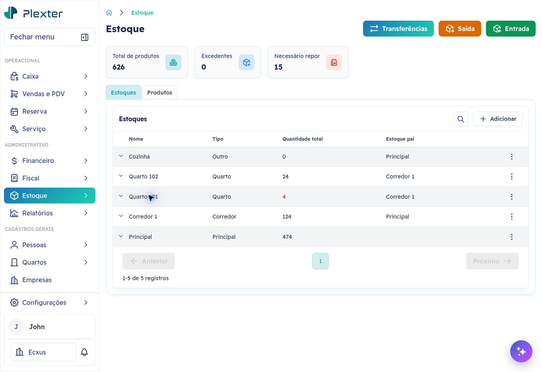This screenshot has width=542, height=372.
Task: Click the green Entrada button
Action: [x=511, y=29]
